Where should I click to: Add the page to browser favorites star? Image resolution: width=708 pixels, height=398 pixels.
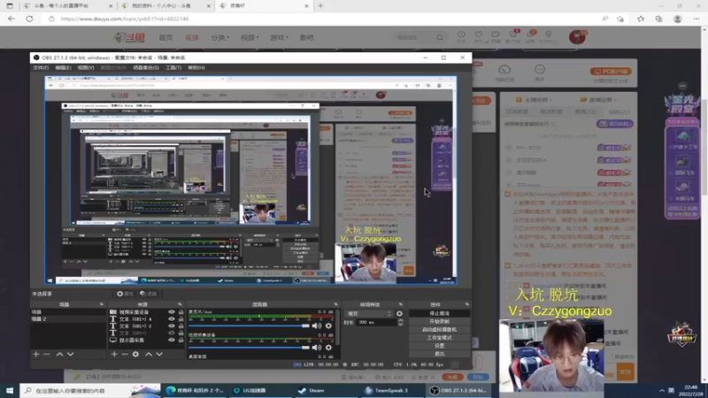tap(620, 19)
